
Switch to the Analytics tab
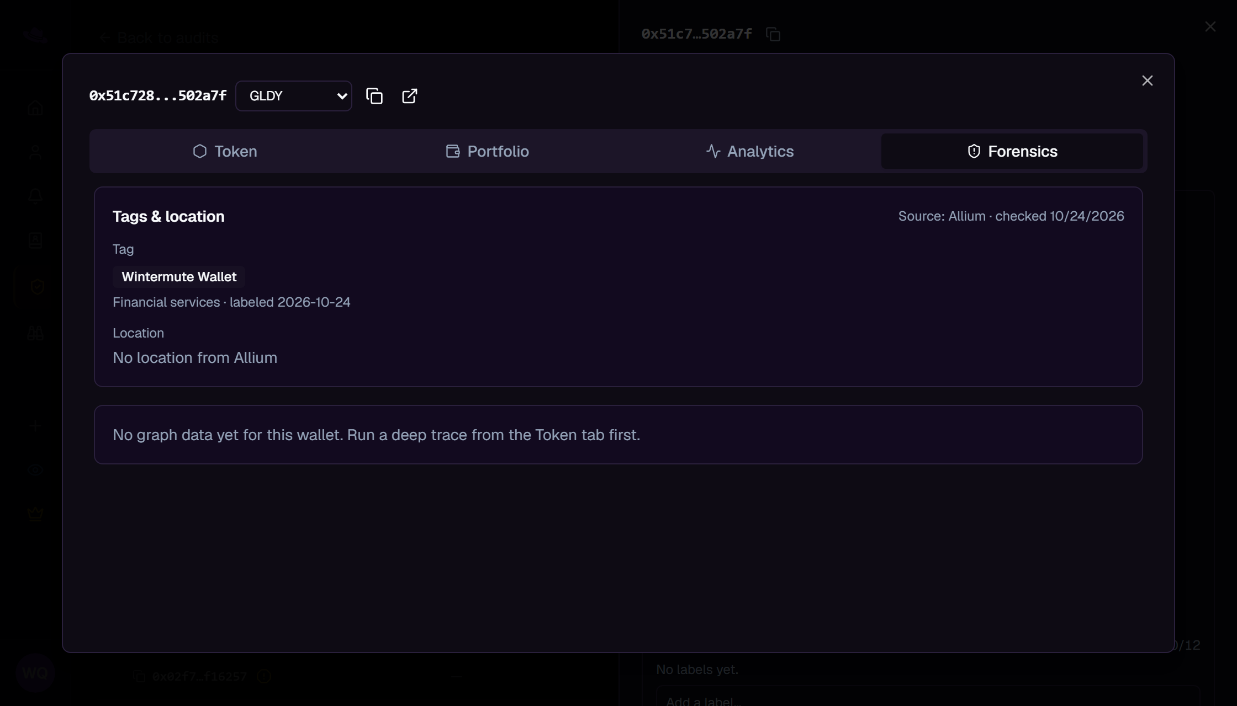click(749, 151)
